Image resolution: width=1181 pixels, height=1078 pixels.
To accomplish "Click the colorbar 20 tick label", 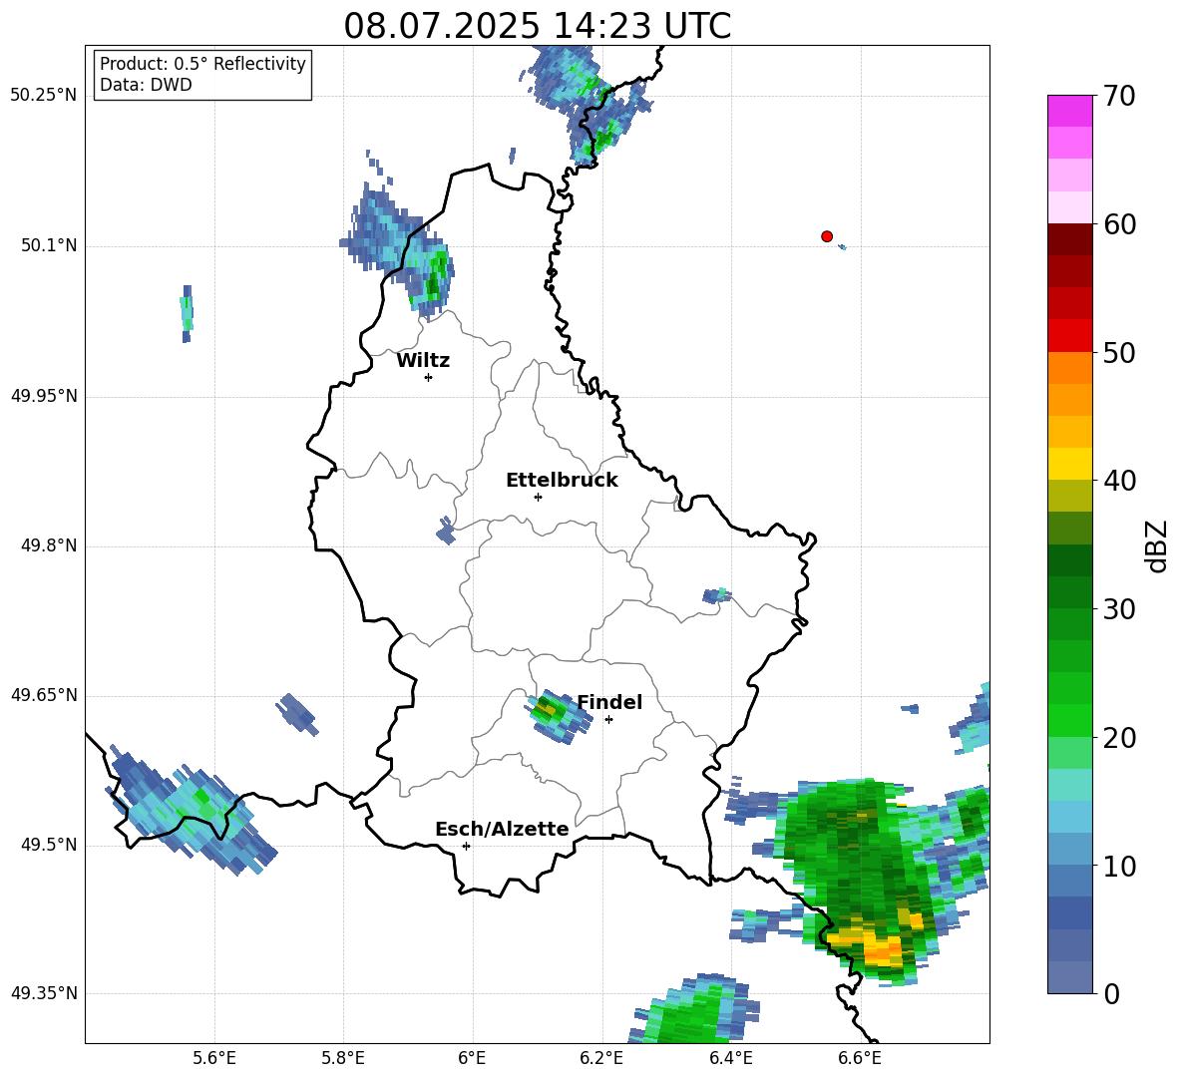I will point(1119,738).
